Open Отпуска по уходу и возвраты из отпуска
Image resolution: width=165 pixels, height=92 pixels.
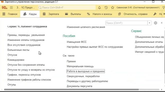31,70
